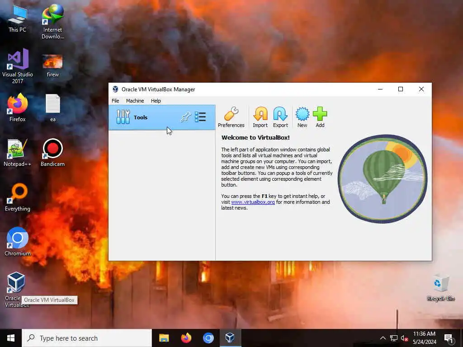The image size is (463, 347).
Task: Open the Windows Start menu
Action: pos(11,338)
